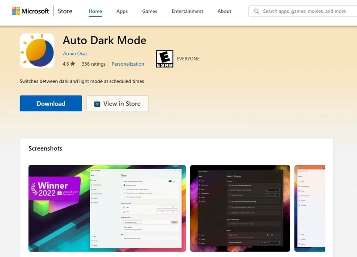This screenshot has height=257, width=357.
Task: Open developer Armin Osaj's page
Action: (75, 54)
